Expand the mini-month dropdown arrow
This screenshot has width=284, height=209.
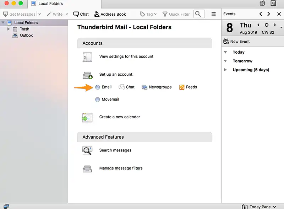[281, 27]
